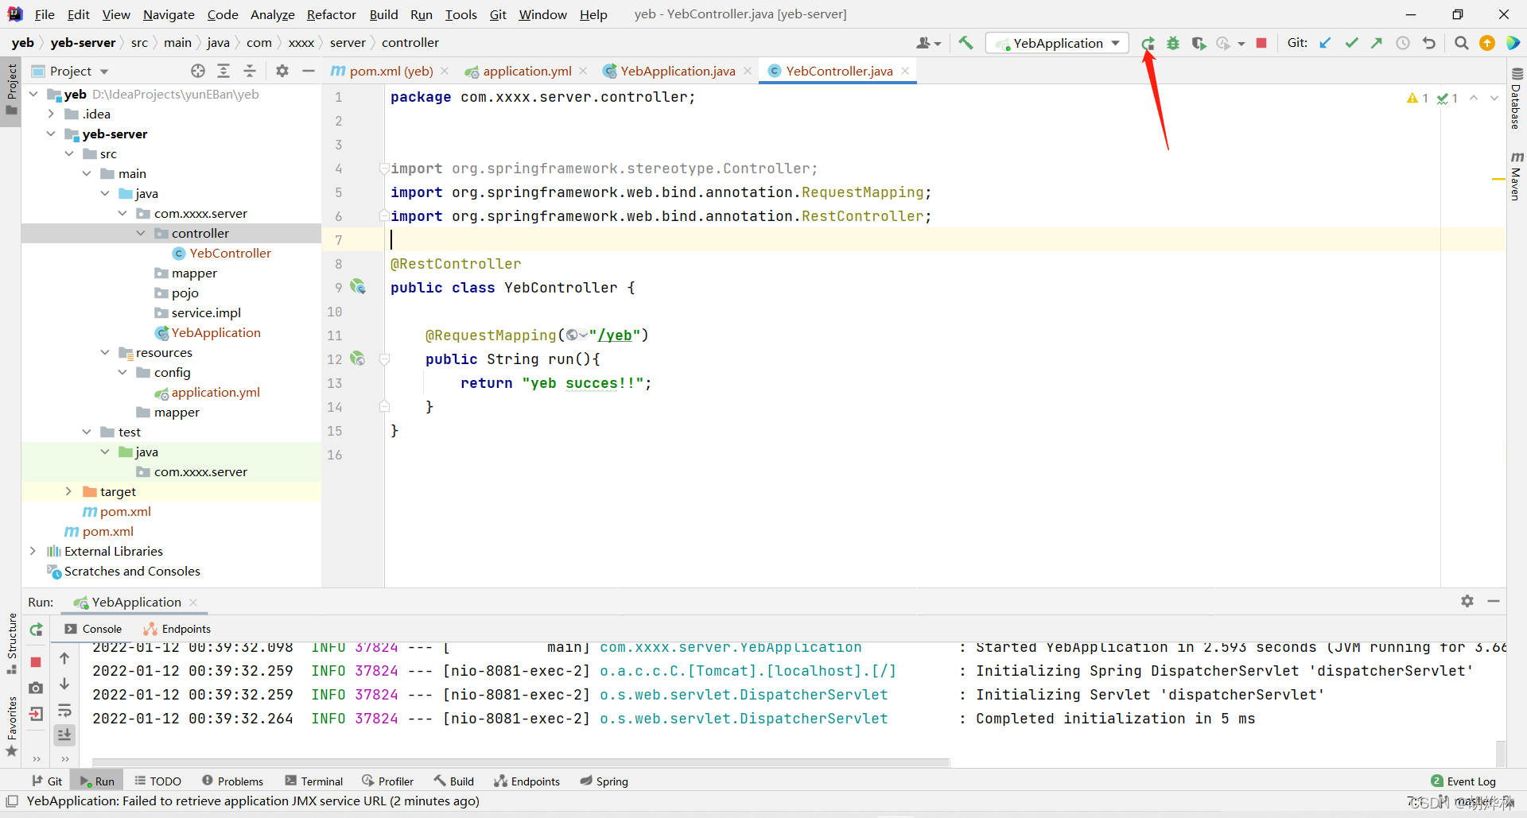Click Collapse All icon in Project panel
This screenshot has height=818, width=1527.
250,71
